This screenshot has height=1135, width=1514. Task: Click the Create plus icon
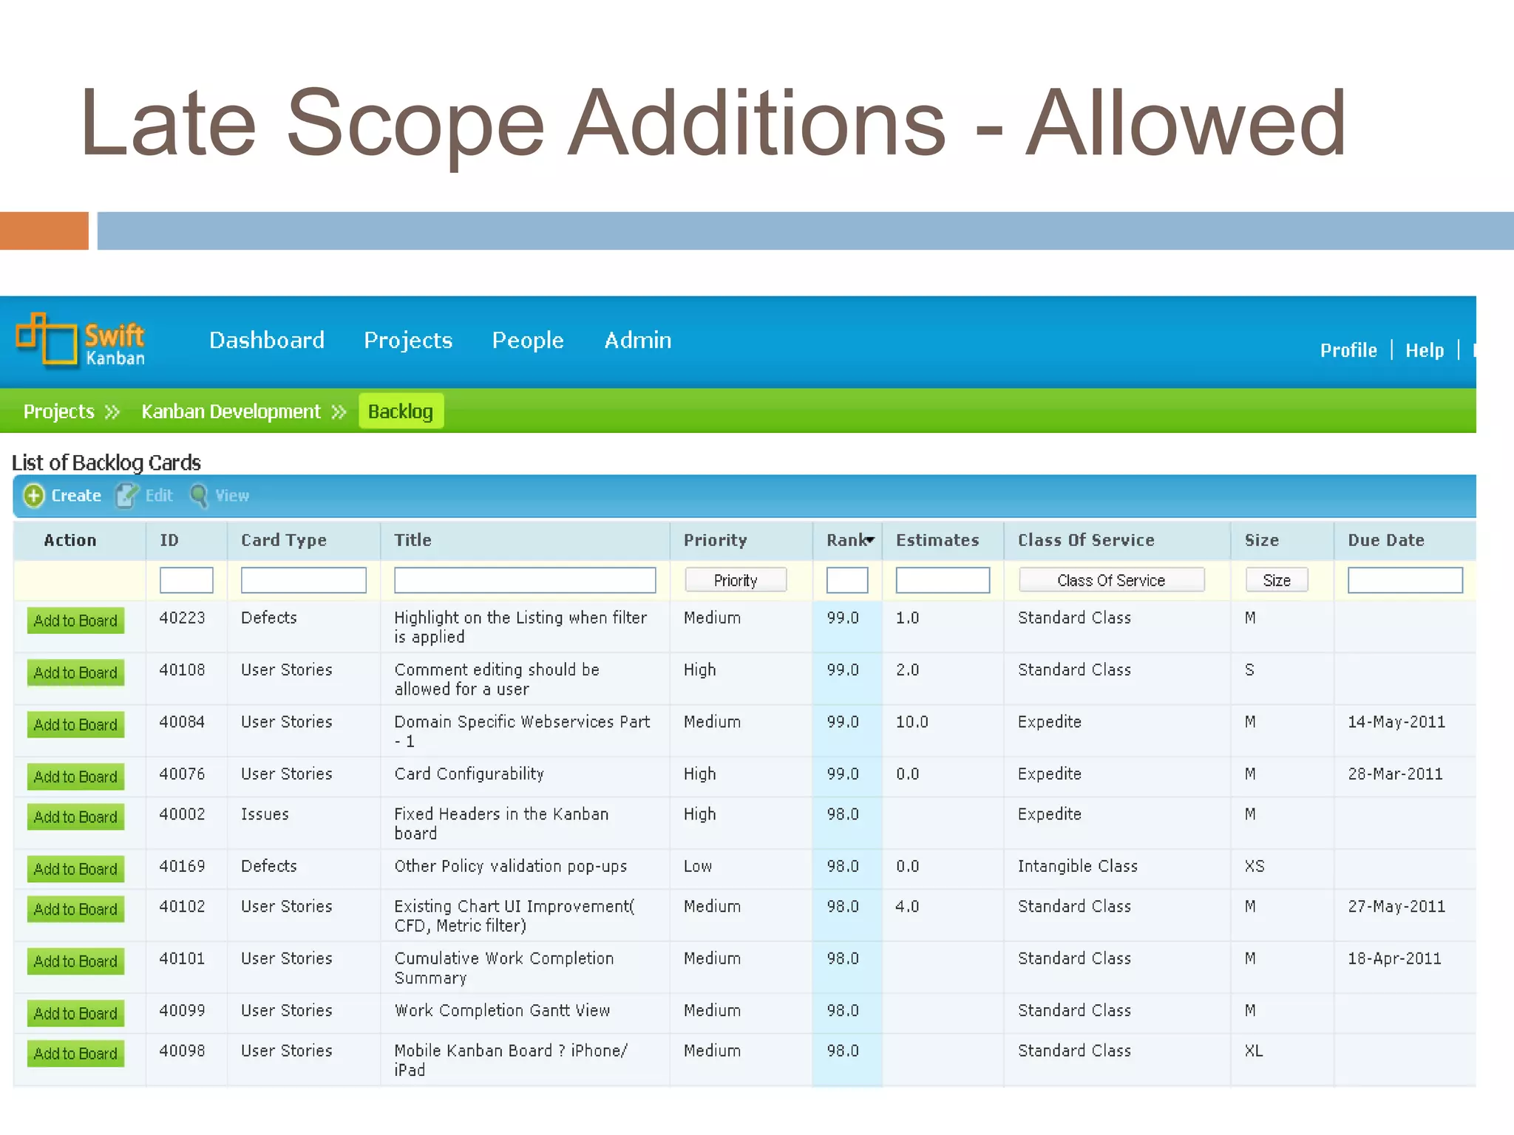pos(34,496)
